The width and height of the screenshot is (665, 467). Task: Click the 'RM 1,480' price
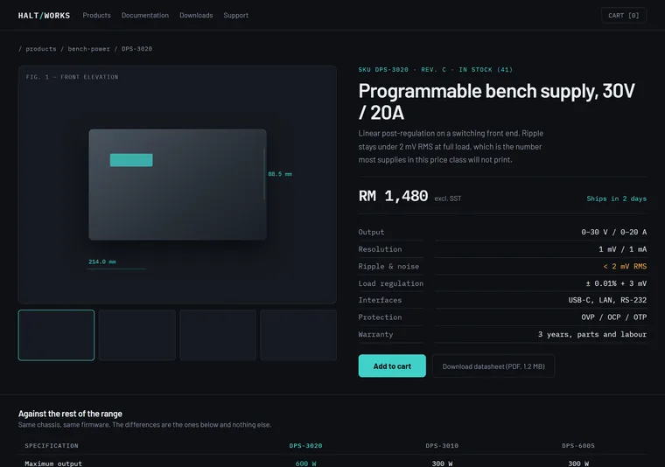[393, 196]
